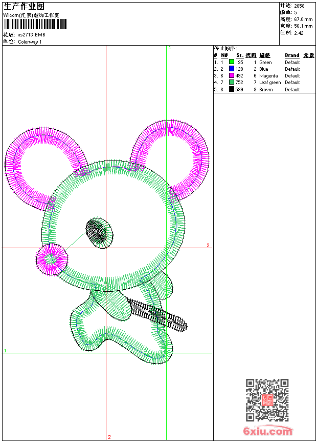Click the black eye of the bear
This screenshot has height=441, width=317.
pos(99,233)
